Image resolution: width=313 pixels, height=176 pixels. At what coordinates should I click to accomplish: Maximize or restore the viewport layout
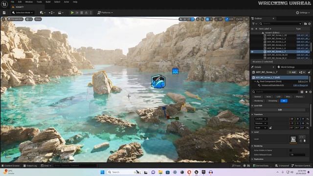click(246, 19)
